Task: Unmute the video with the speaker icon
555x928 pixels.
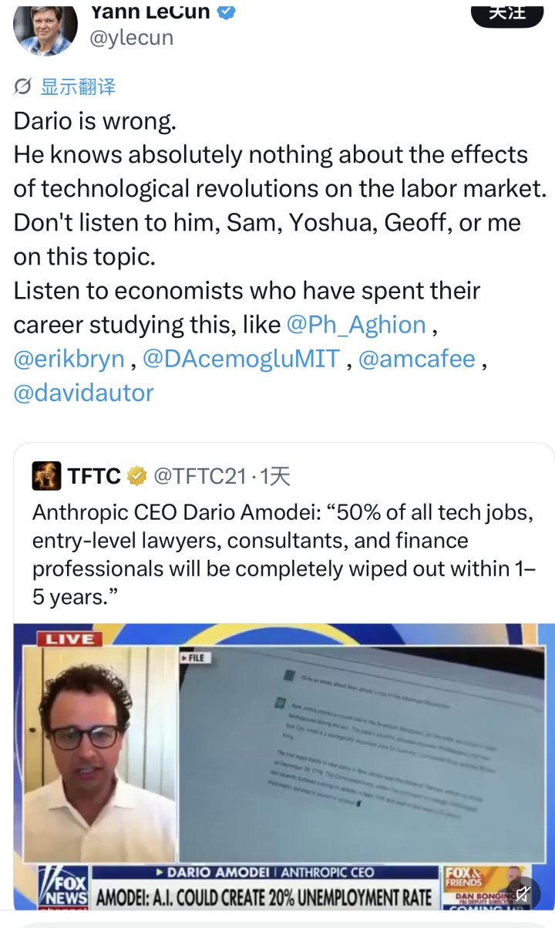Action: coord(523,893)
